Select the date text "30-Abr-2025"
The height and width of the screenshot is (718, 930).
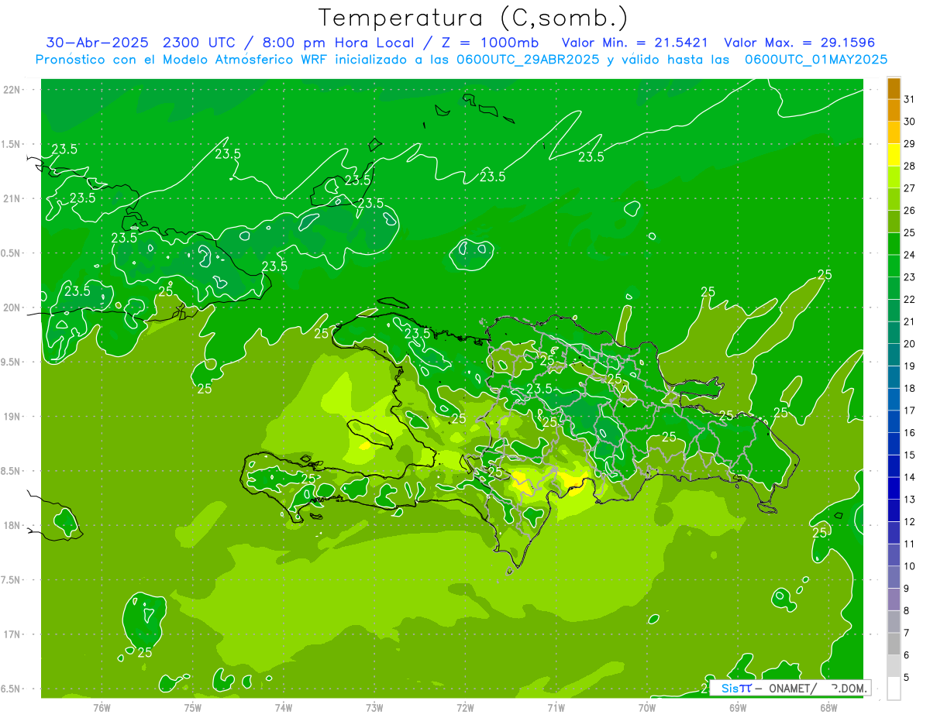coord(97,43)
